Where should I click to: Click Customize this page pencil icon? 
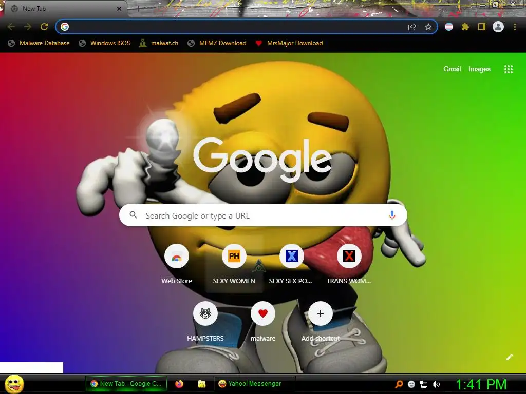click(x=510, y=357)
